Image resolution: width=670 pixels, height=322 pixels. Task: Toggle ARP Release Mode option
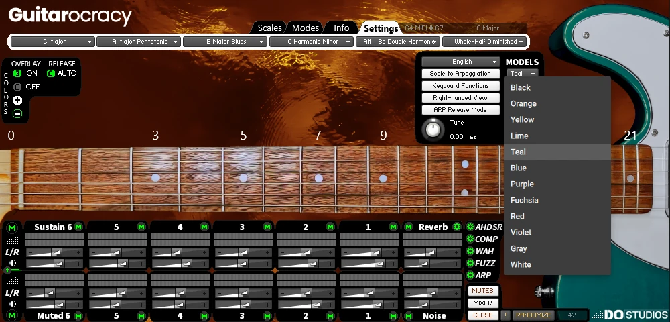pyautogui.click(x=460, y=110)
